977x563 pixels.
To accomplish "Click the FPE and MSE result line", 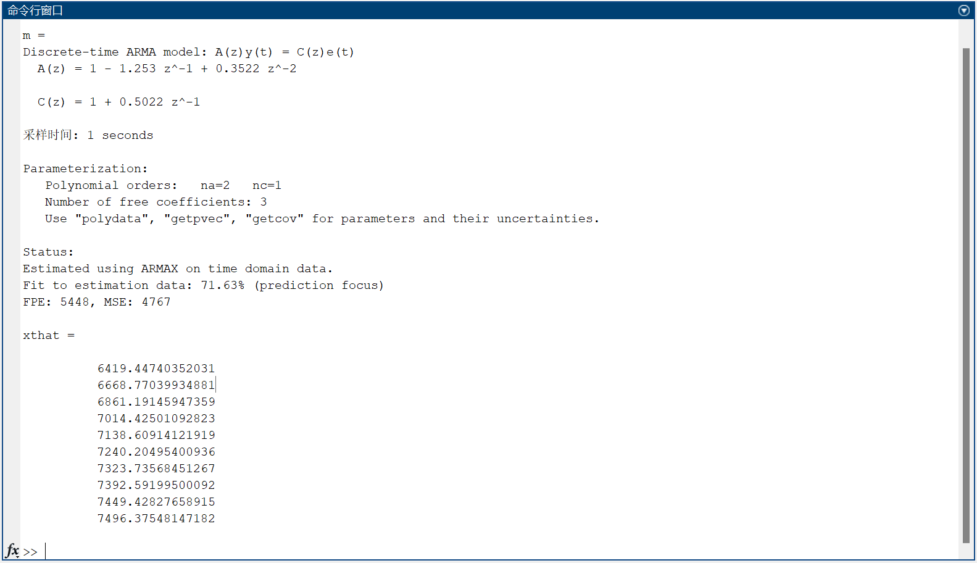I will click(x=97, y=302).
